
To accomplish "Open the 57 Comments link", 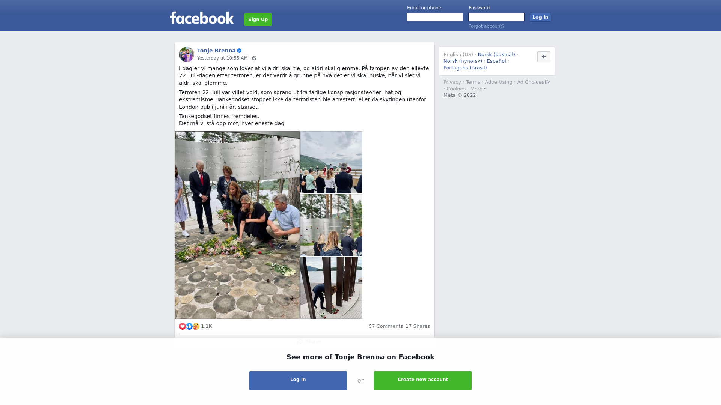I will point(386,326).
